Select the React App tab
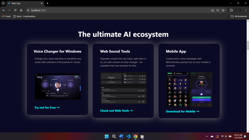The height and width of the screenshot is (140, 249). pyautogui.click(x=25, y=3)
